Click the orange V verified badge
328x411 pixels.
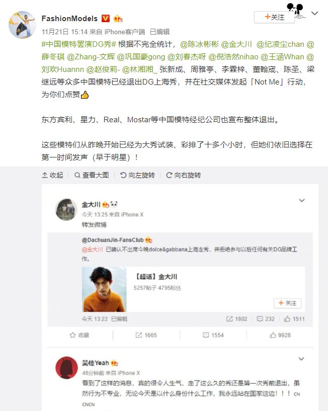(106, 18)
